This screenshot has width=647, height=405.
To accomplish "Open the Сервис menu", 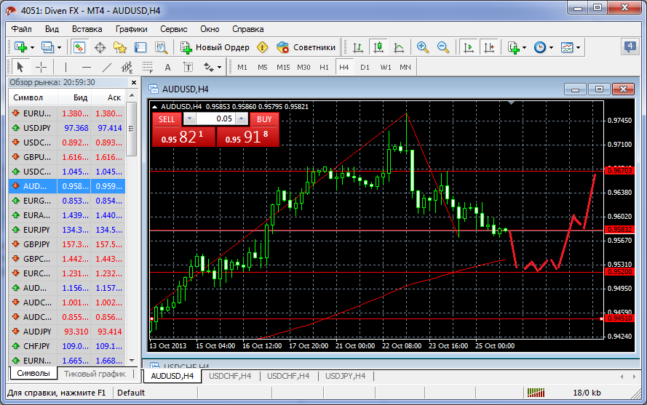I will pyautogui.click(x=174, y=29).
